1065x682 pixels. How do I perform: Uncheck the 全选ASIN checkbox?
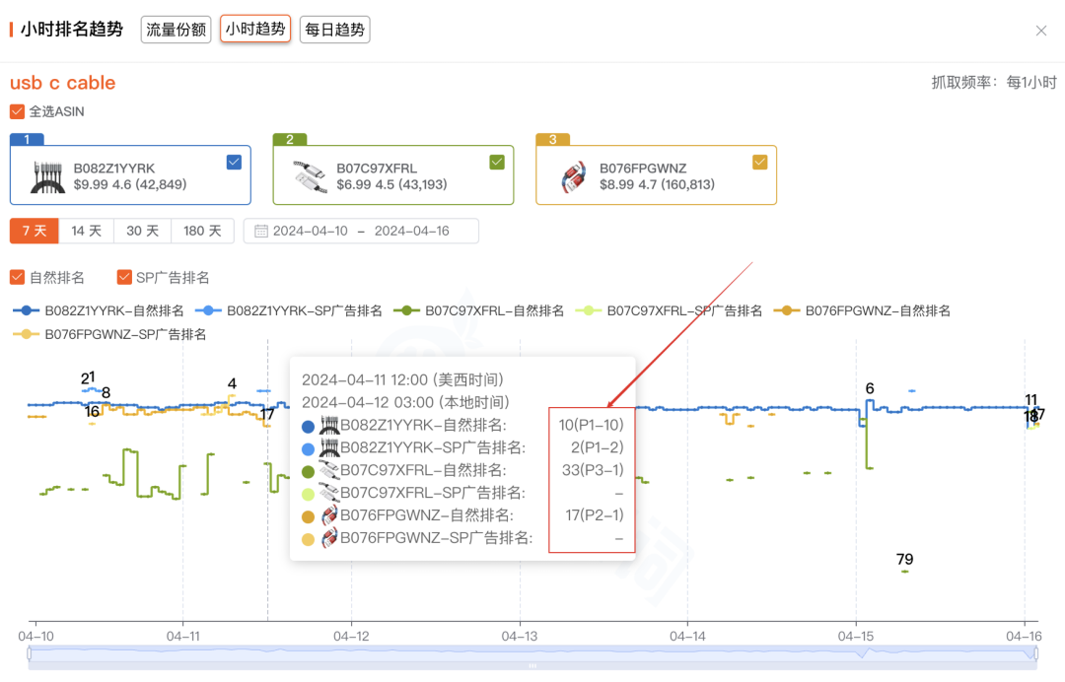[16, 111]
